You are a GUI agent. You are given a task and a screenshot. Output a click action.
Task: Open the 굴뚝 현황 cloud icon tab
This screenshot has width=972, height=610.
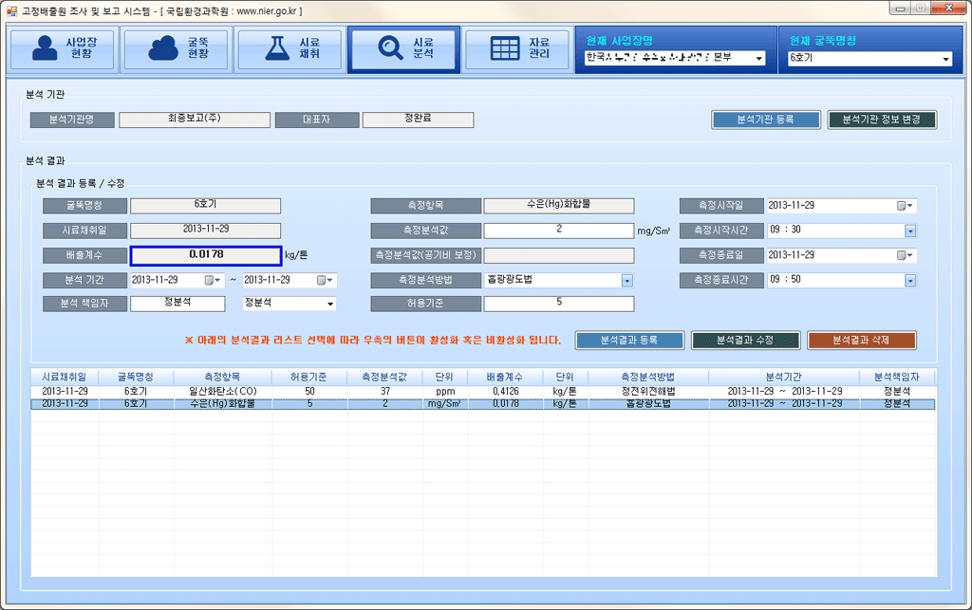click(176, 49)
